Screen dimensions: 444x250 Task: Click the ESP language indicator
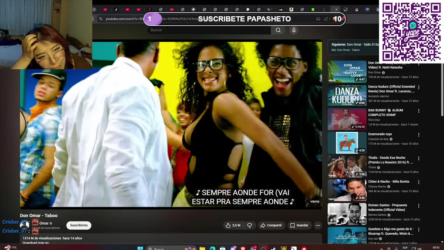[405, 248]
